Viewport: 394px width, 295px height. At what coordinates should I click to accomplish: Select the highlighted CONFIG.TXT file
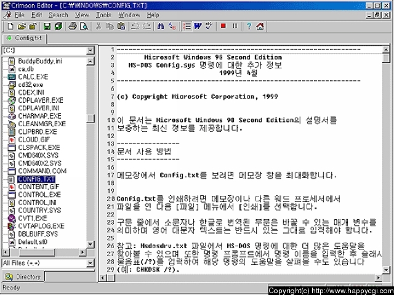pos(36,179)
